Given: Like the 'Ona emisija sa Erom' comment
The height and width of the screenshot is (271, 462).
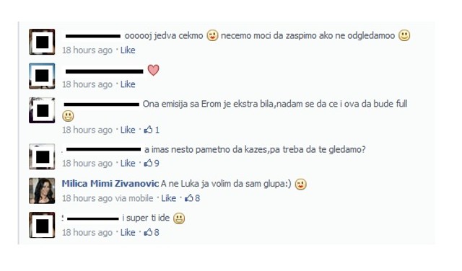Looking at the screenshot, I should tap(128, 130).
